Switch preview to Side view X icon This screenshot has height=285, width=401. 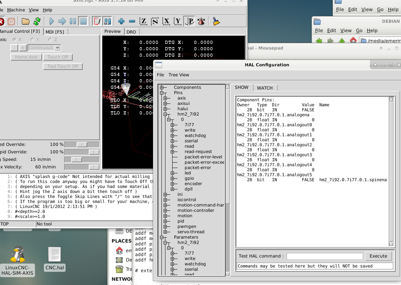[166, 21]
